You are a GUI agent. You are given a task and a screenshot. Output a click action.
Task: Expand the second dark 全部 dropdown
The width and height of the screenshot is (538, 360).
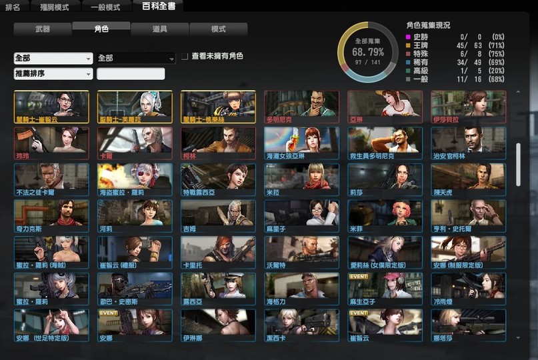(x=136, y=59)
